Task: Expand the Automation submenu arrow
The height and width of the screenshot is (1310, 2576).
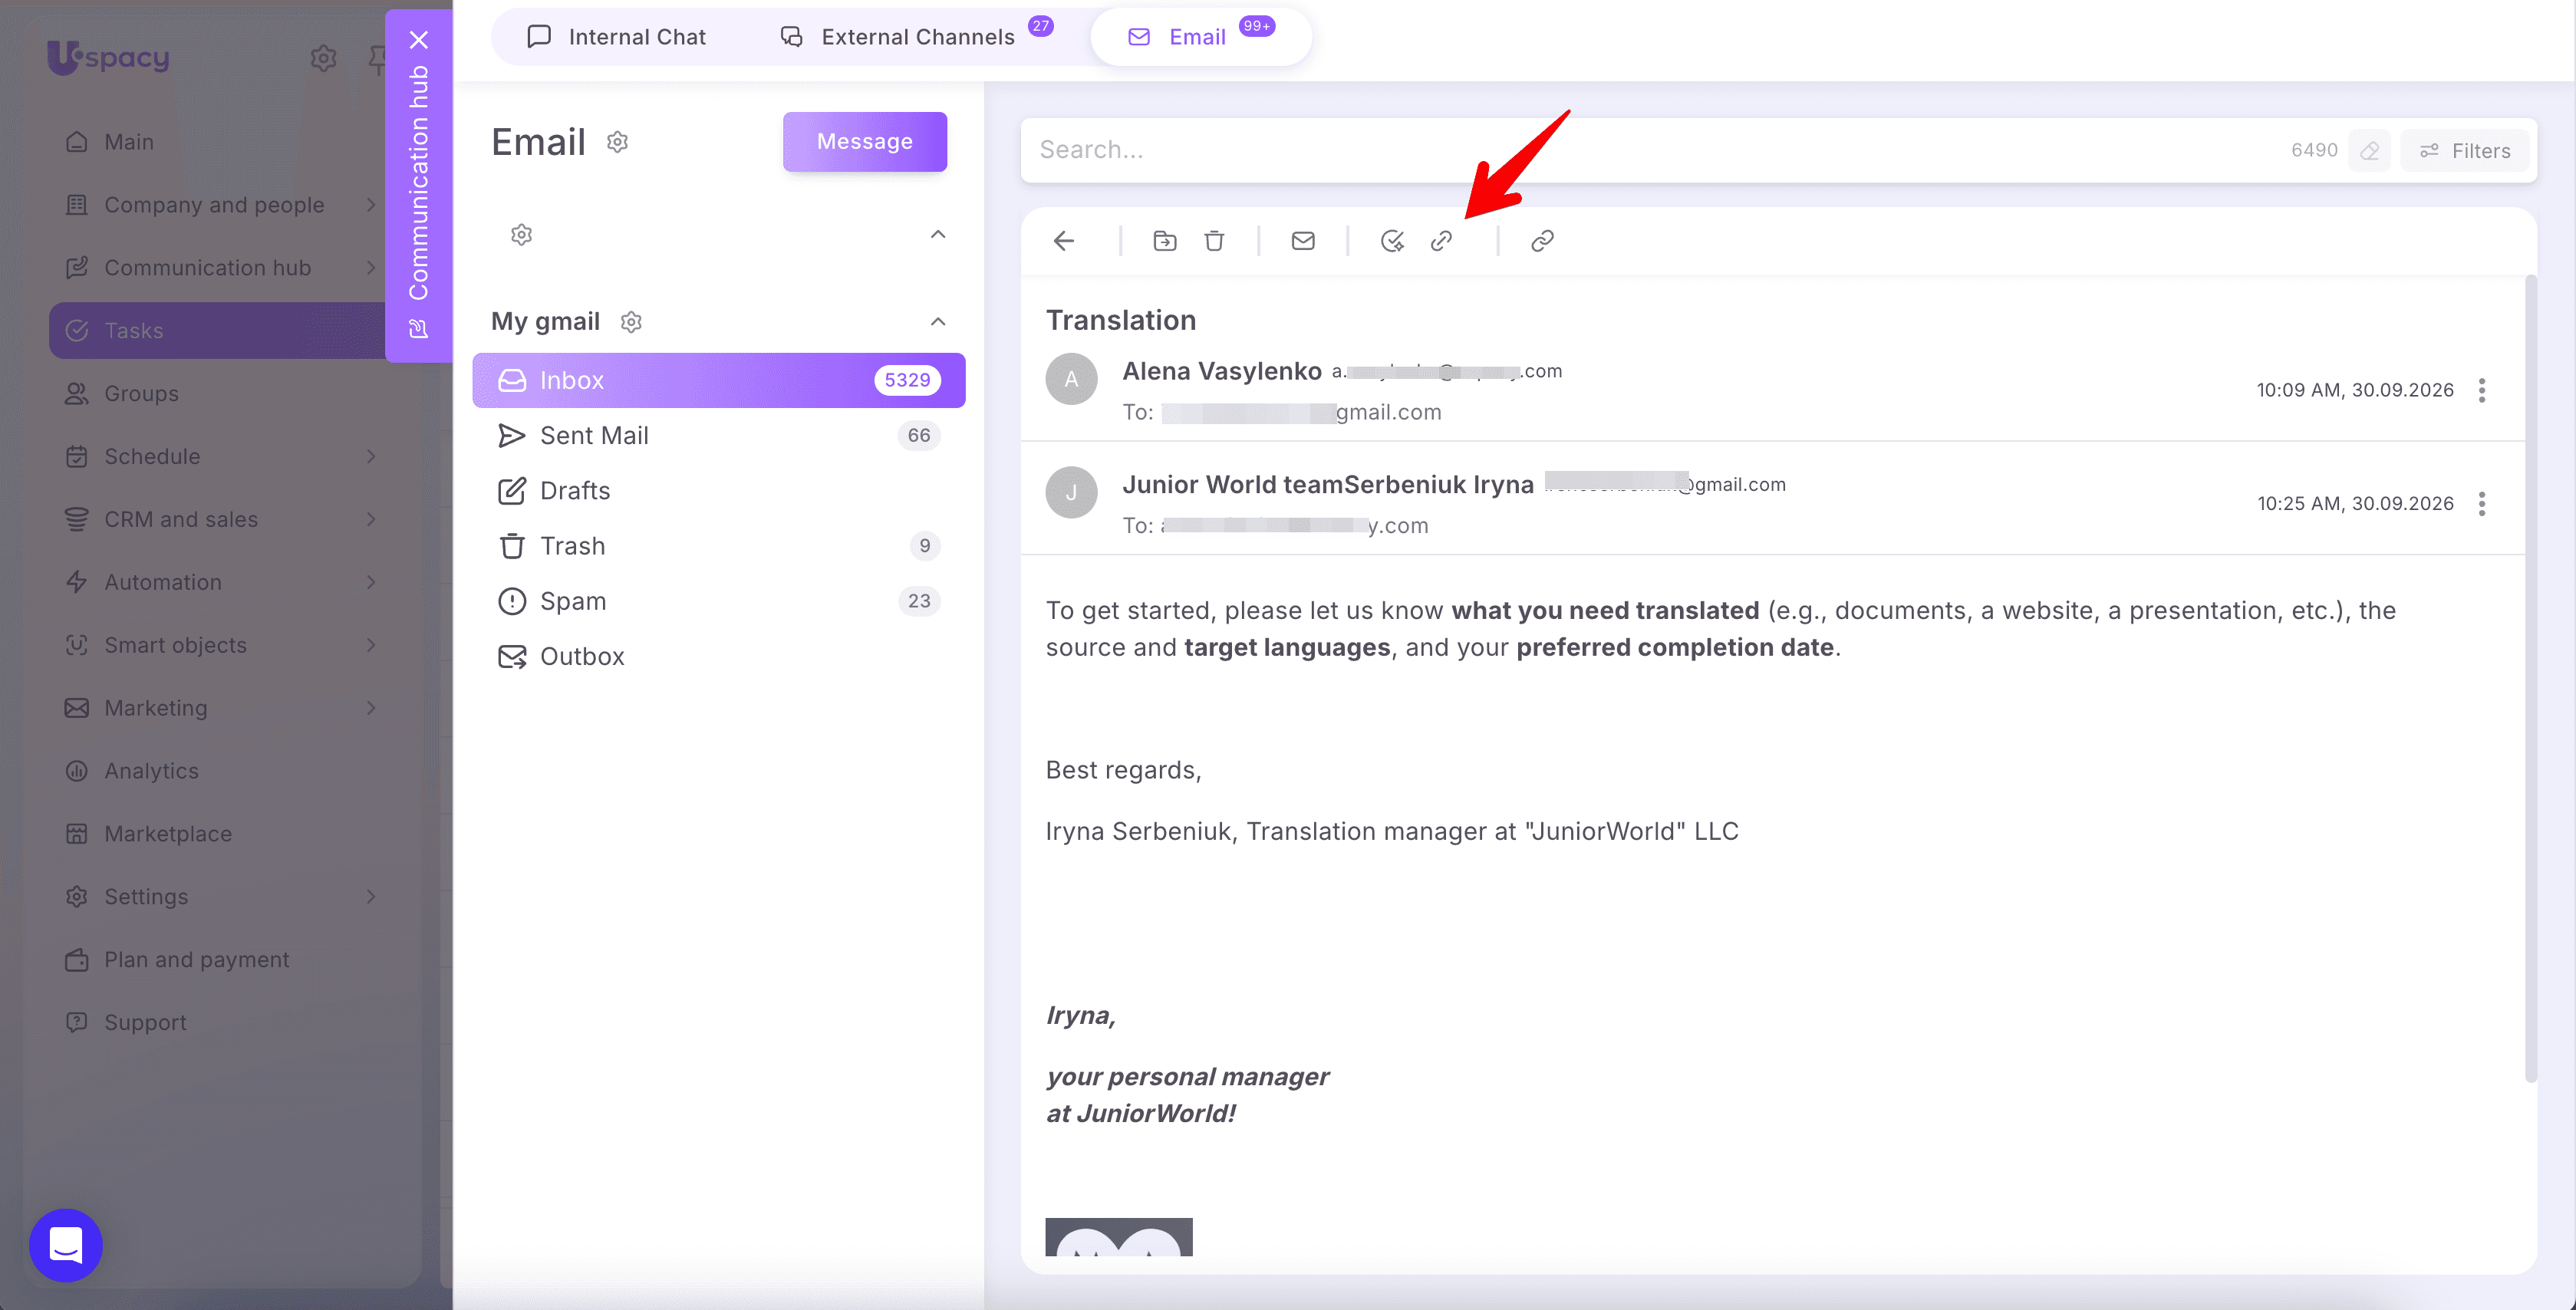Action: tap(371, 582)
